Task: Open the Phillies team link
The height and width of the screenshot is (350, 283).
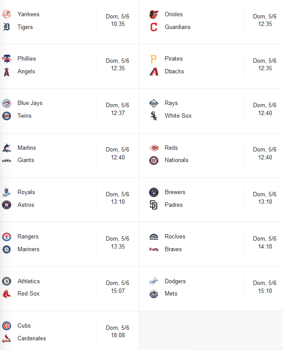Action: 27,59
